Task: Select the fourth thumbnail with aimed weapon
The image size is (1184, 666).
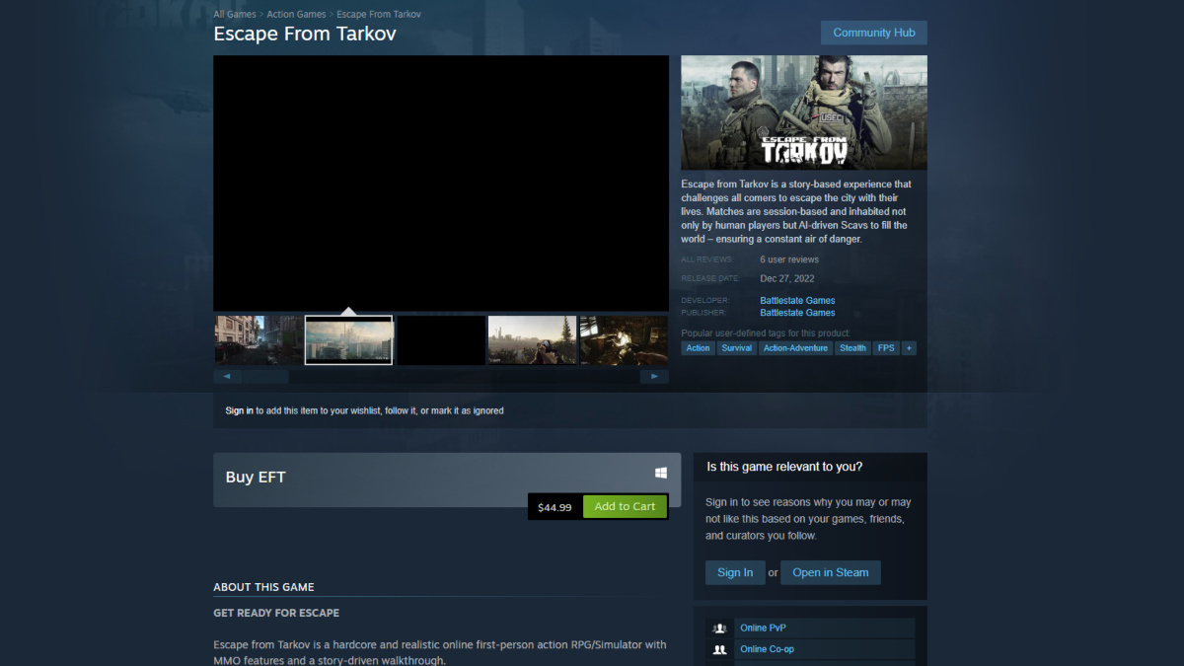Action: click(x=532, y=340)
